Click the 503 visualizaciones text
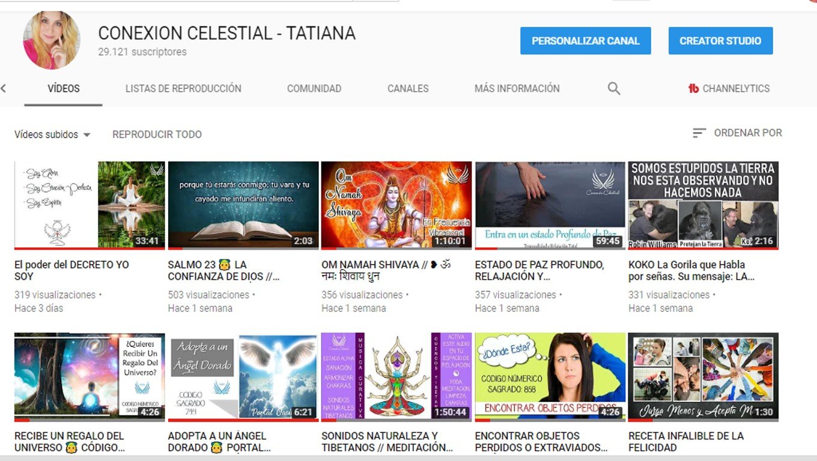817x461 pixels. pyautogui.click(x=208, y=295)
